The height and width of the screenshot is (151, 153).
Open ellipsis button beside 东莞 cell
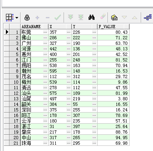[x=45, y=32]
